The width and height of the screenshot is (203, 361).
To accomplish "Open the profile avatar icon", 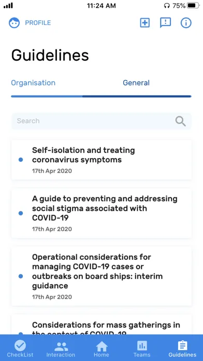I will 15,23.
